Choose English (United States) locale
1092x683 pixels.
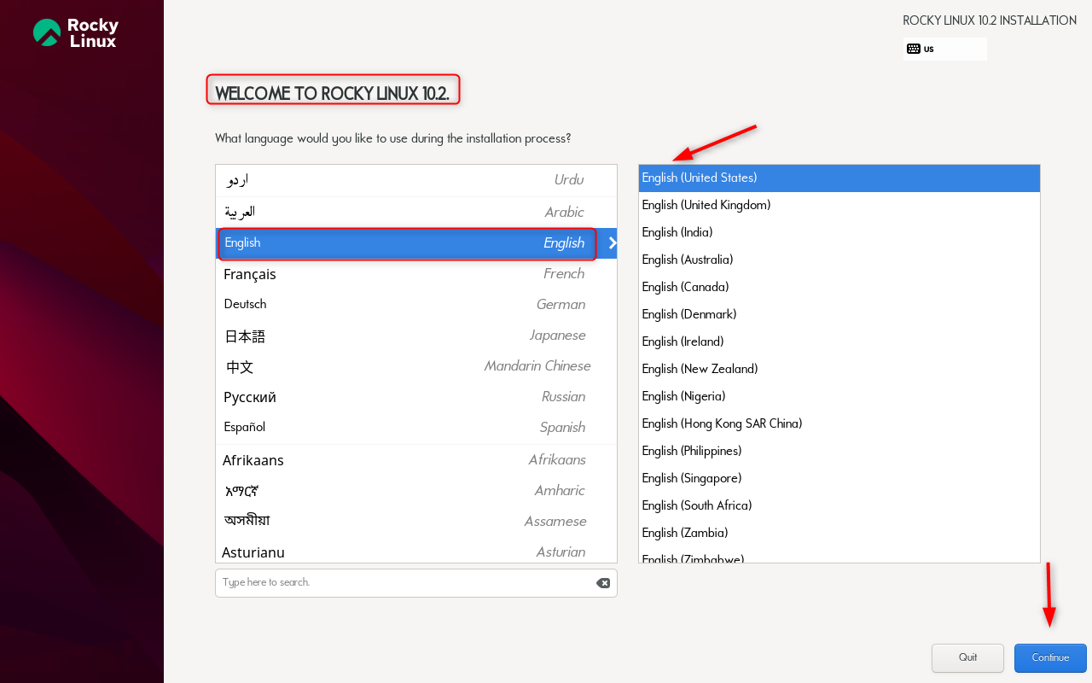tap(839, 178)
